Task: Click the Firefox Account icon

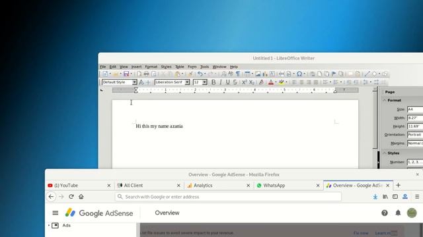Action: tap(405, 197)
